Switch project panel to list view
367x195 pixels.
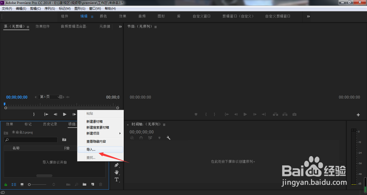click(14, 185)
